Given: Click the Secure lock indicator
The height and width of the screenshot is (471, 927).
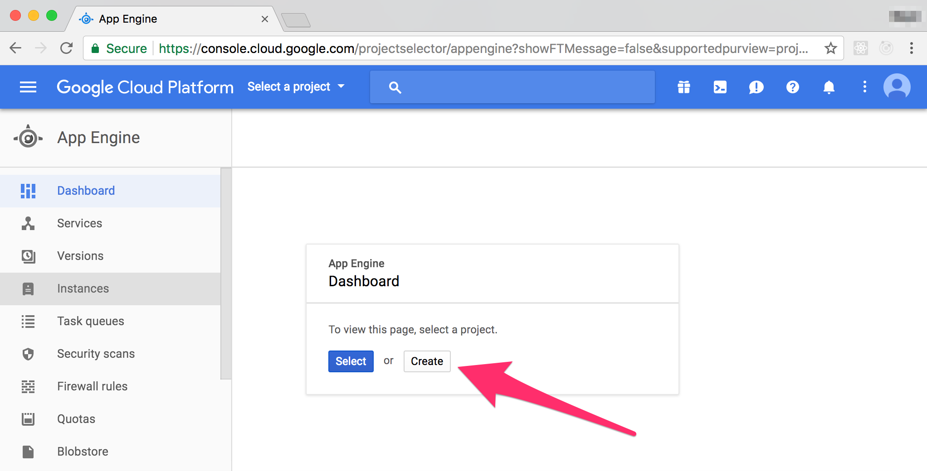Looking at the screenshot, I should (119, 48).
